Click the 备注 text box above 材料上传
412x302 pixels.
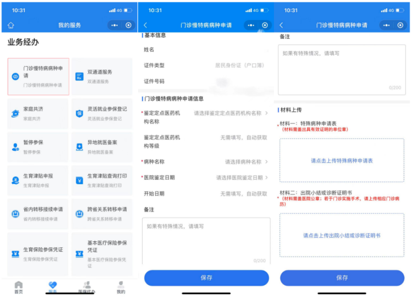coord(342,69)
